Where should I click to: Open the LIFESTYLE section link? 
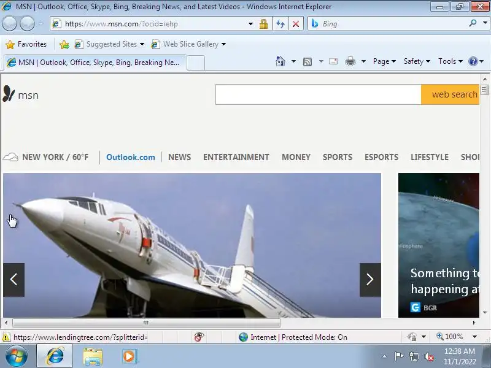(430, 157)
